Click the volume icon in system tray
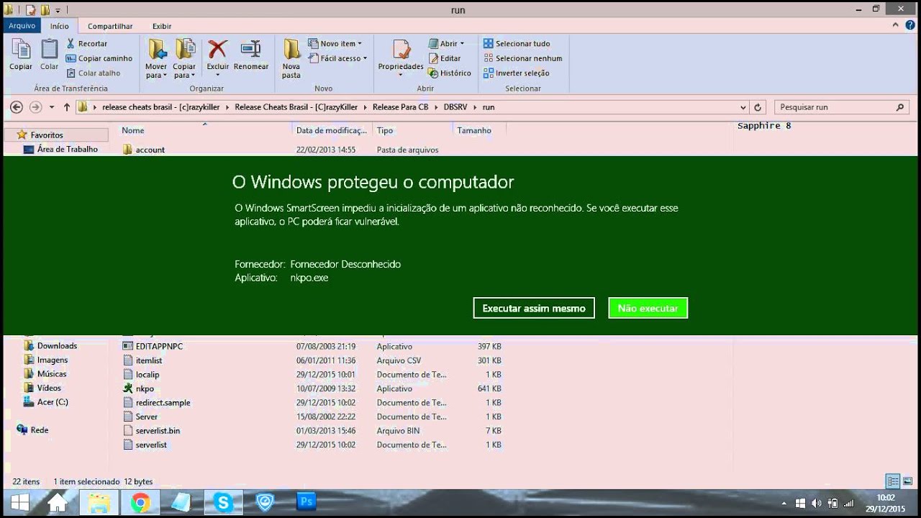 (816, 504)
